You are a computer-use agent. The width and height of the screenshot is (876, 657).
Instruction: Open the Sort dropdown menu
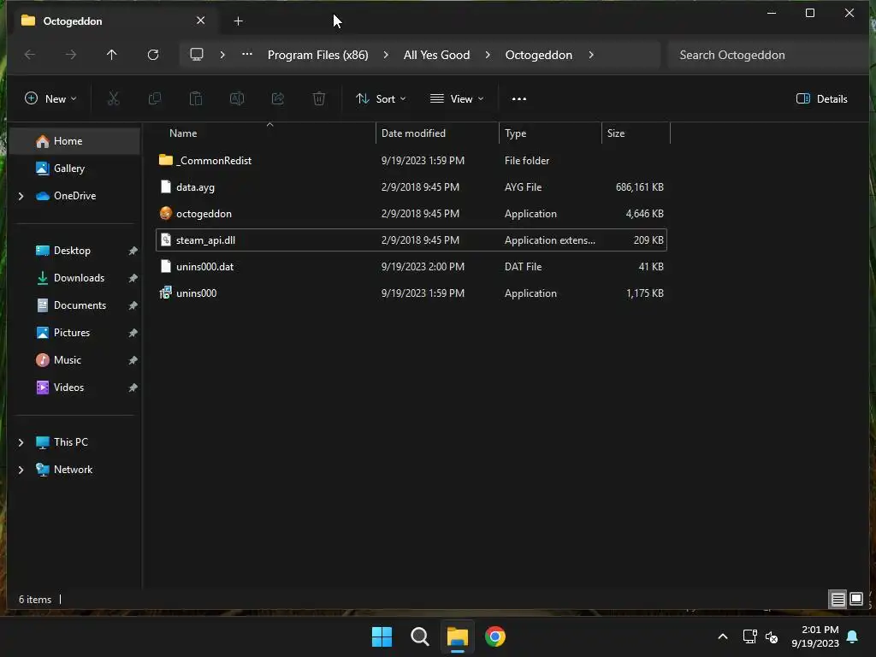[x=381, y=99]
